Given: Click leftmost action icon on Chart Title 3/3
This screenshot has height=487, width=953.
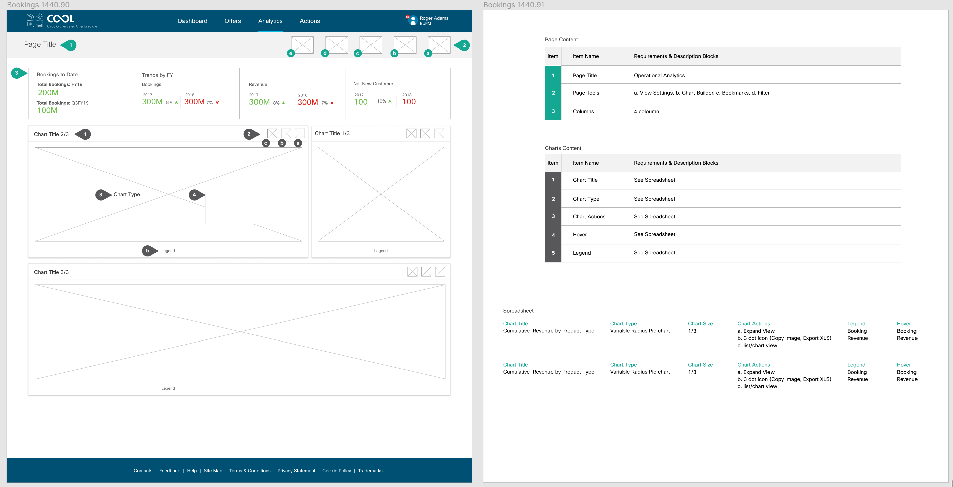Looking at the screenshot, I should 412,272.
